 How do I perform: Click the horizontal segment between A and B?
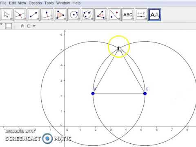click(119, 94)
